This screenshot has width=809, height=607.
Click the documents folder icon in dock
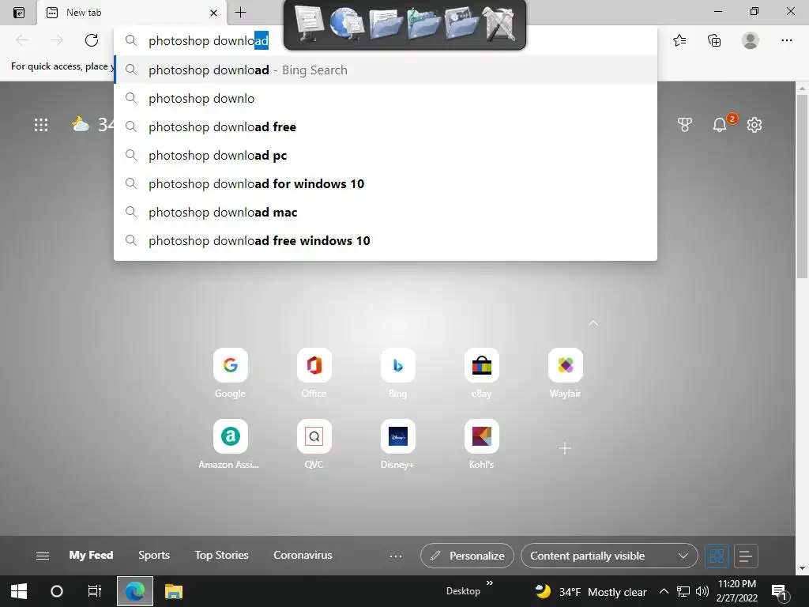click(x=386, y=25)
